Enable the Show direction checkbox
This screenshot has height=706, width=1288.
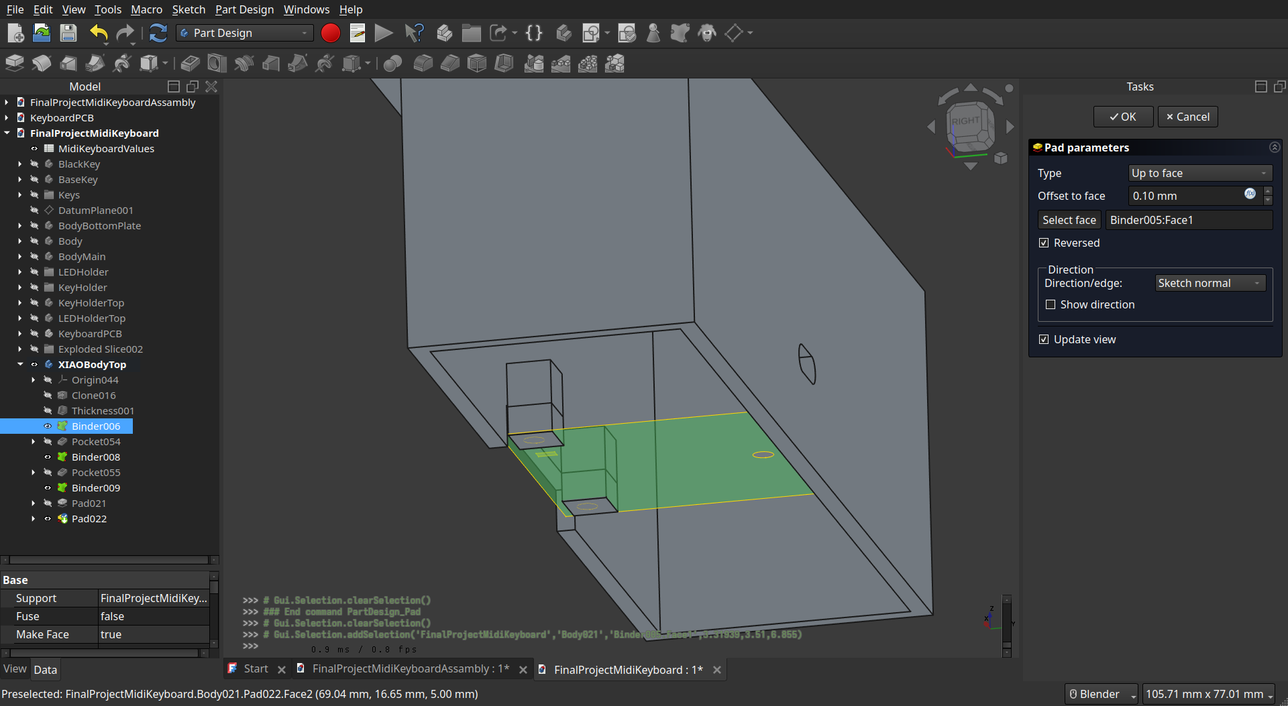1051,304
